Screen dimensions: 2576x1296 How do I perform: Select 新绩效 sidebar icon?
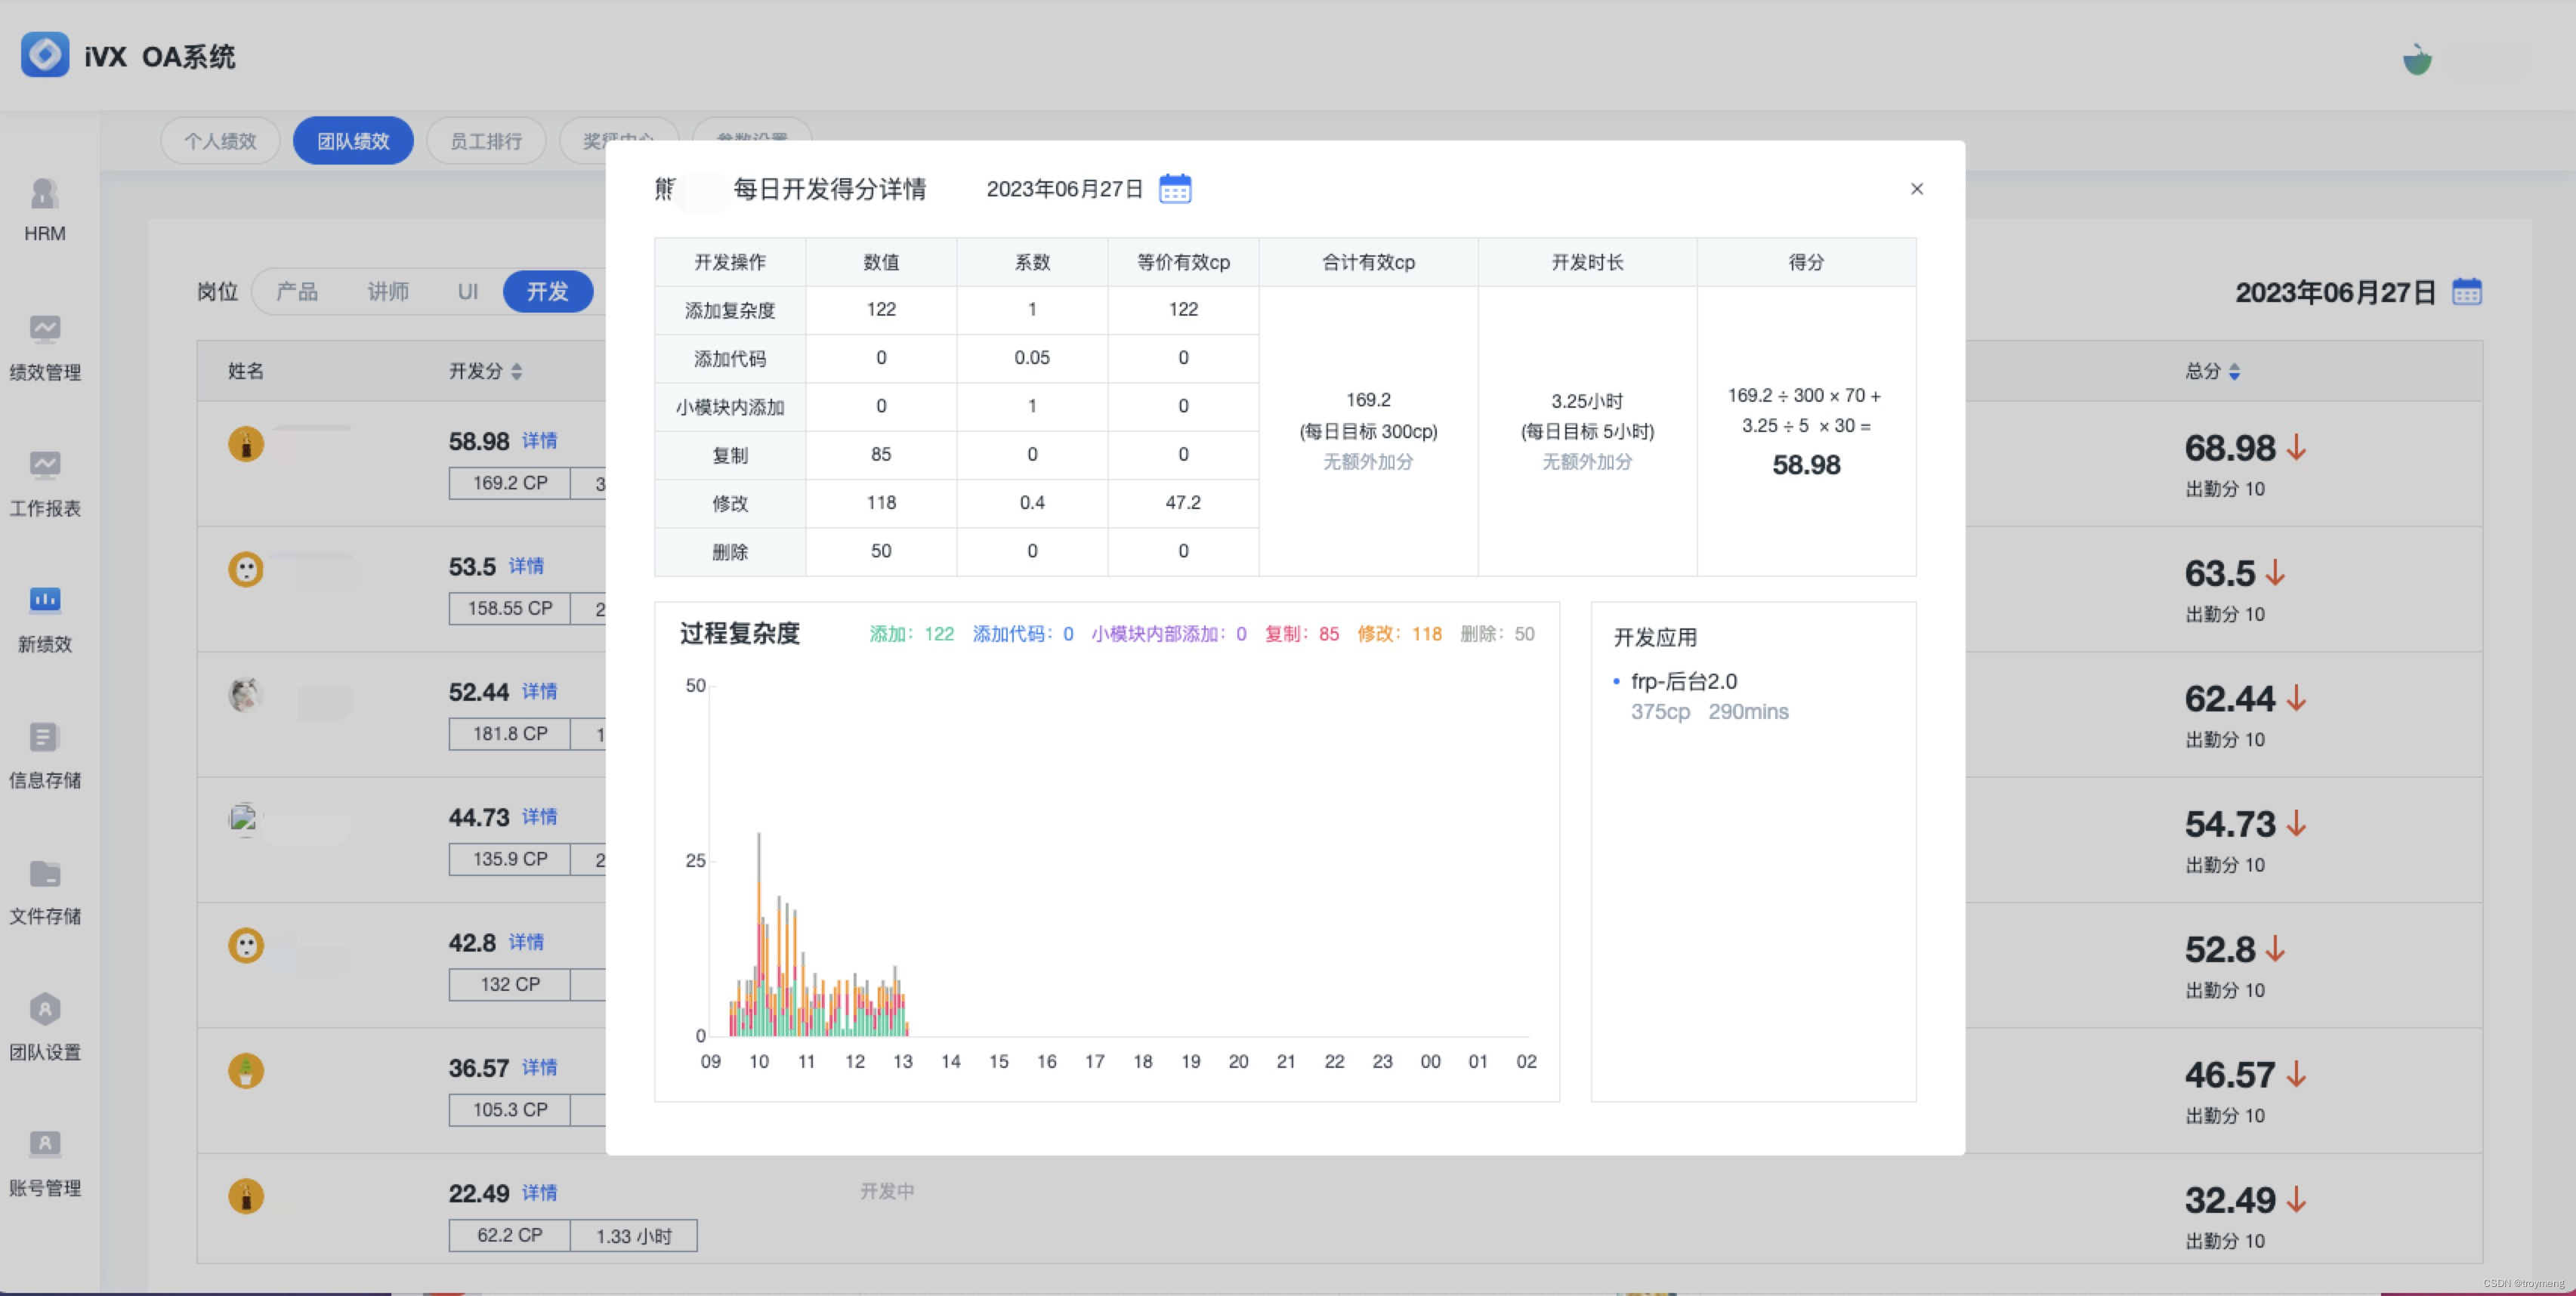44,600
